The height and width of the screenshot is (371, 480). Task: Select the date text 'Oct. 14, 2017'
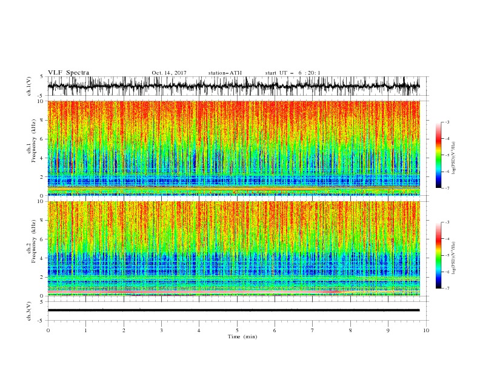[169, 73]
